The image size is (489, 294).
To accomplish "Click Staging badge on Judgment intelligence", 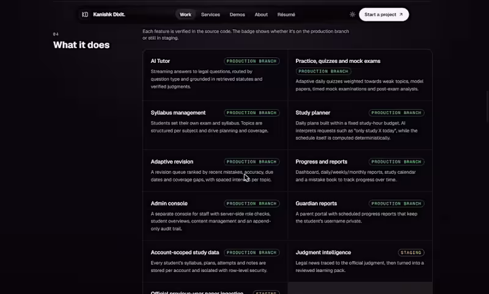I will tap(411, 253).
